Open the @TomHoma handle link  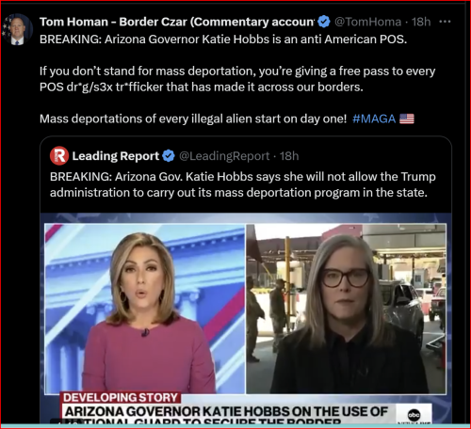pyautogui.click(x=367, y=22)
